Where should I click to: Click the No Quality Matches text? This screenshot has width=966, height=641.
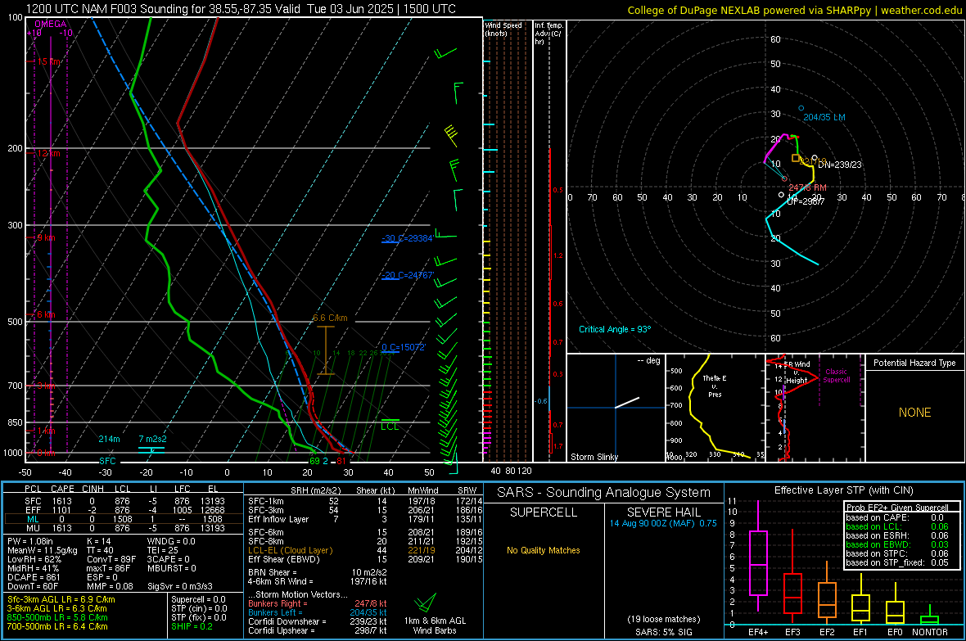coord(544,550)
